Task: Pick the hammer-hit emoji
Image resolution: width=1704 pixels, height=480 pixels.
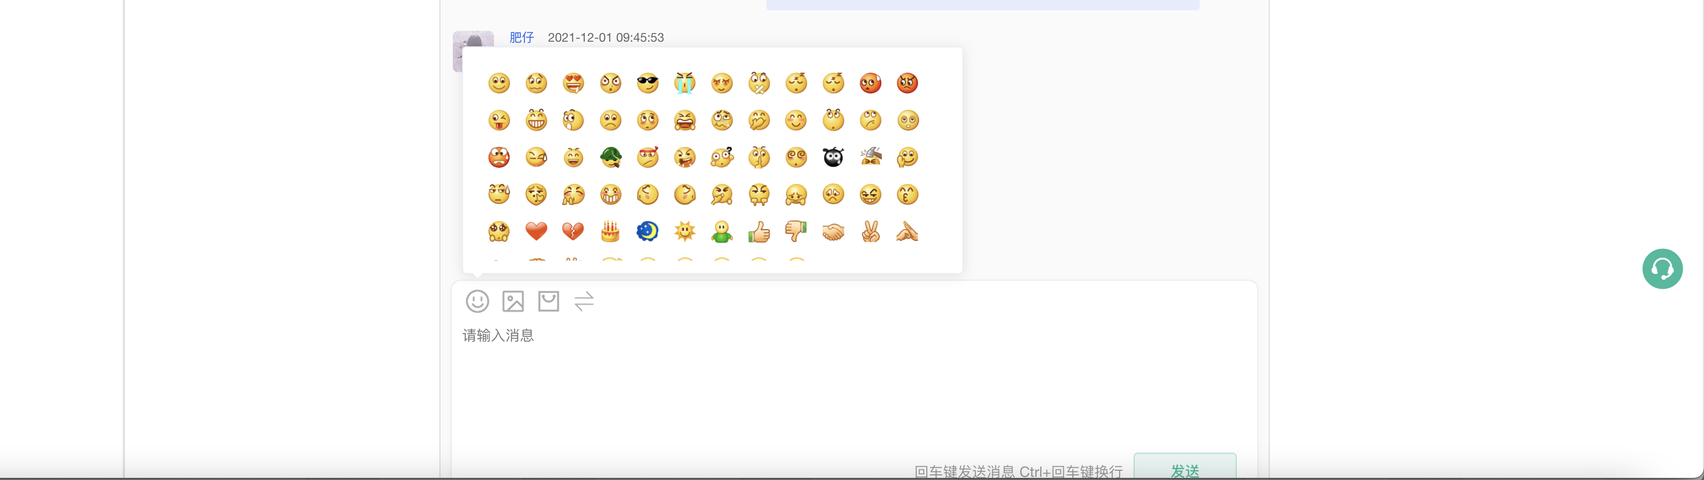Action: coord(871,157)
